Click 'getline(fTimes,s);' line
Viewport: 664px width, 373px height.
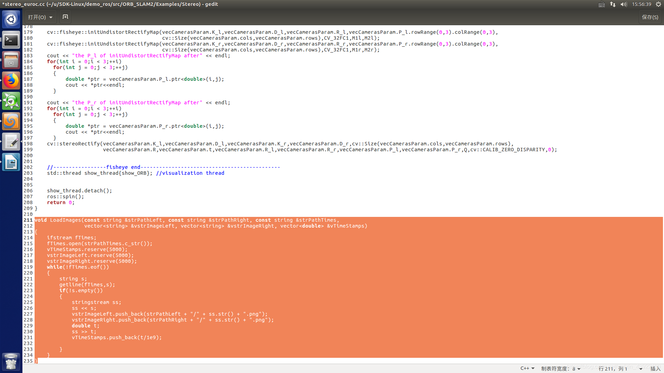coord(87,285)
